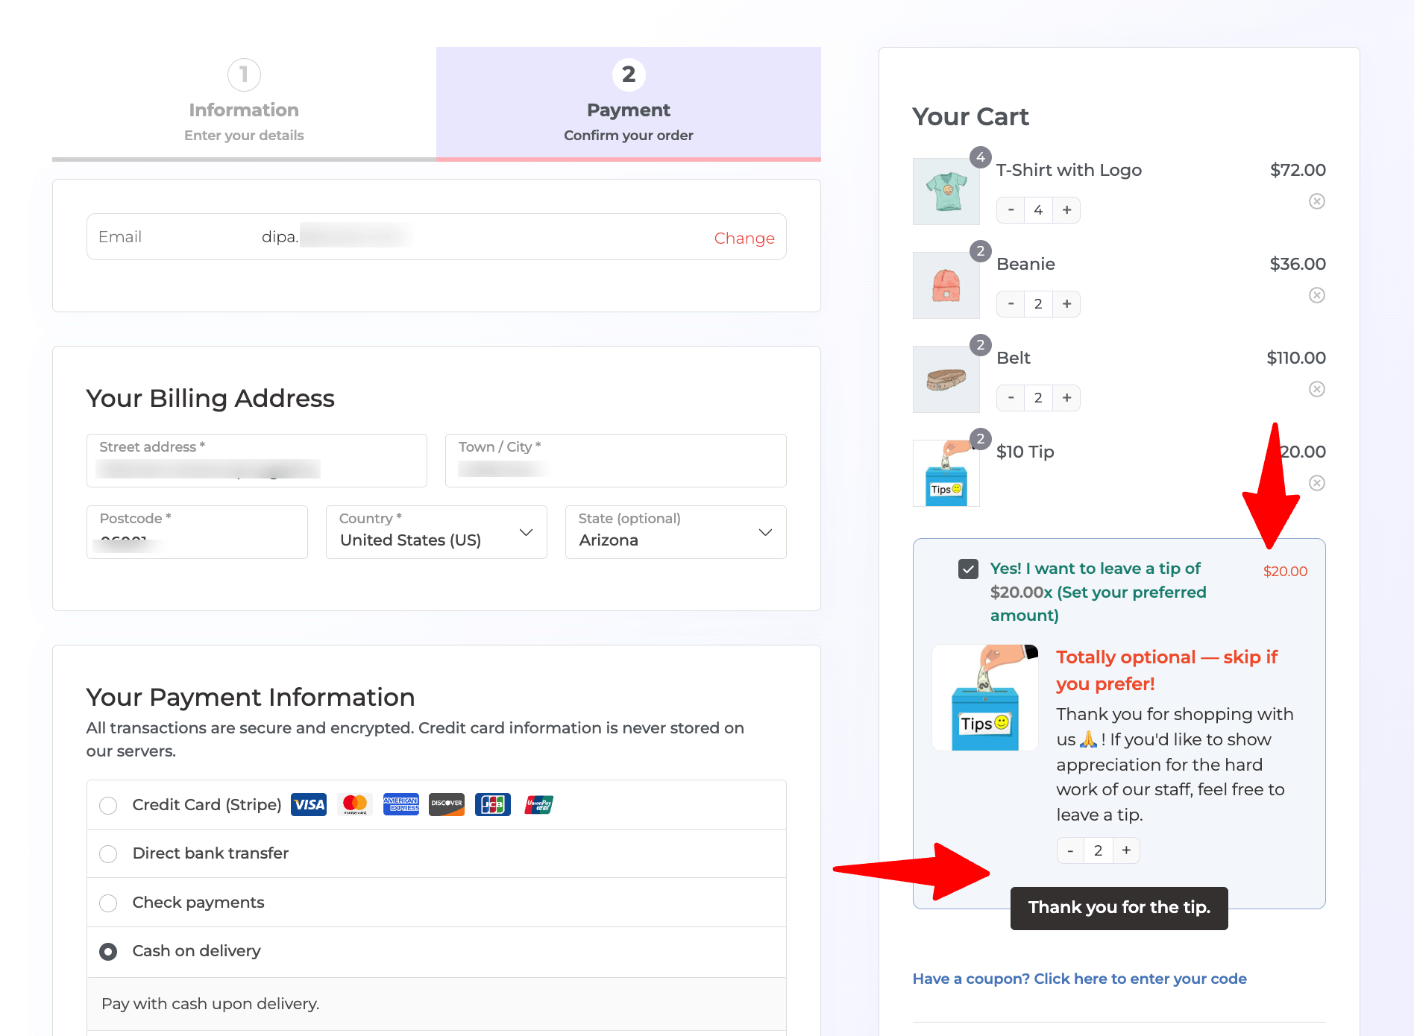The height and width of the screenshot is (1036, 1414).
Task: Click the large Tips jar image
Action: click(985, 698)
